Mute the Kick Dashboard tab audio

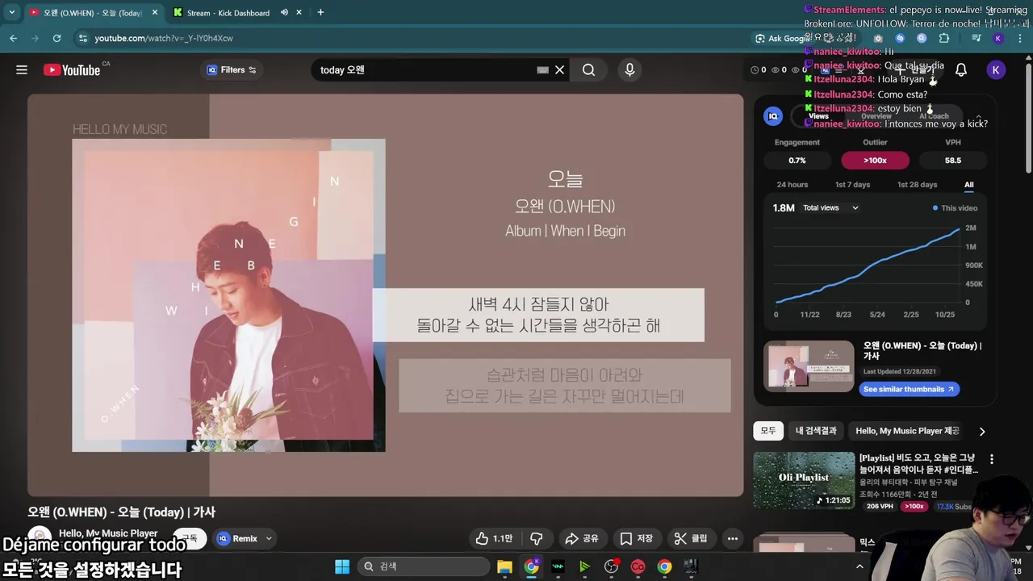284,13
